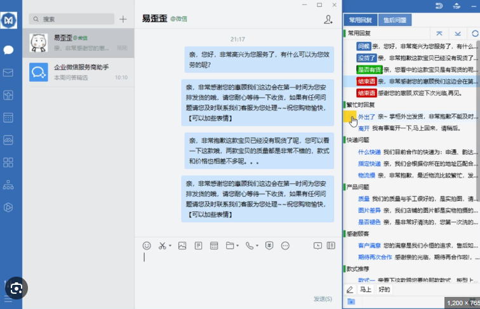Click the 马上 quick phrase button
The width and height of the screenshot is (480, 309).
(x=366, y=289)
